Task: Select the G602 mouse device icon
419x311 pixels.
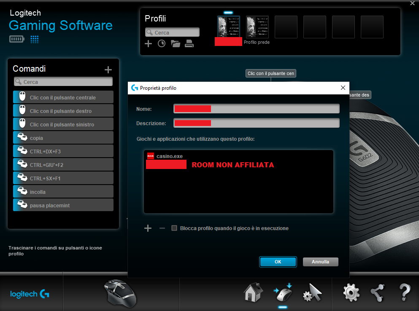Action: (x=121, y=293)
